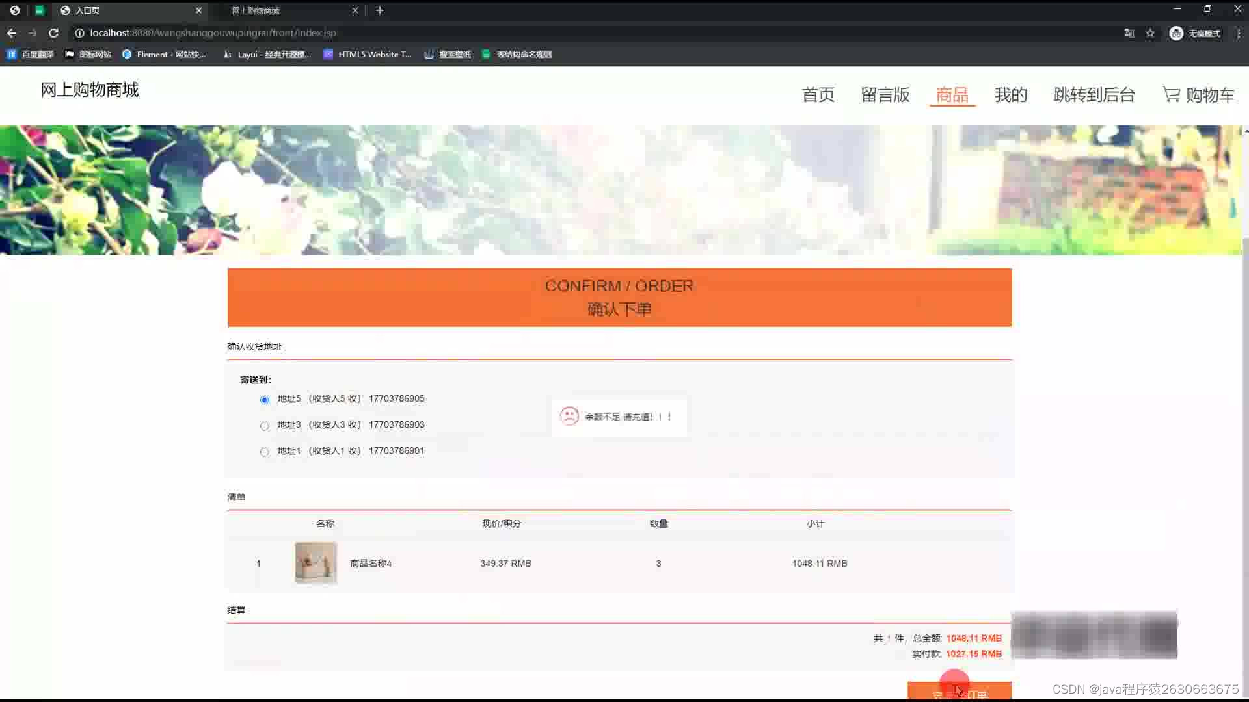Click the browser refresh icon
This screenshot has width=1249, height=702.
[54, 32]
